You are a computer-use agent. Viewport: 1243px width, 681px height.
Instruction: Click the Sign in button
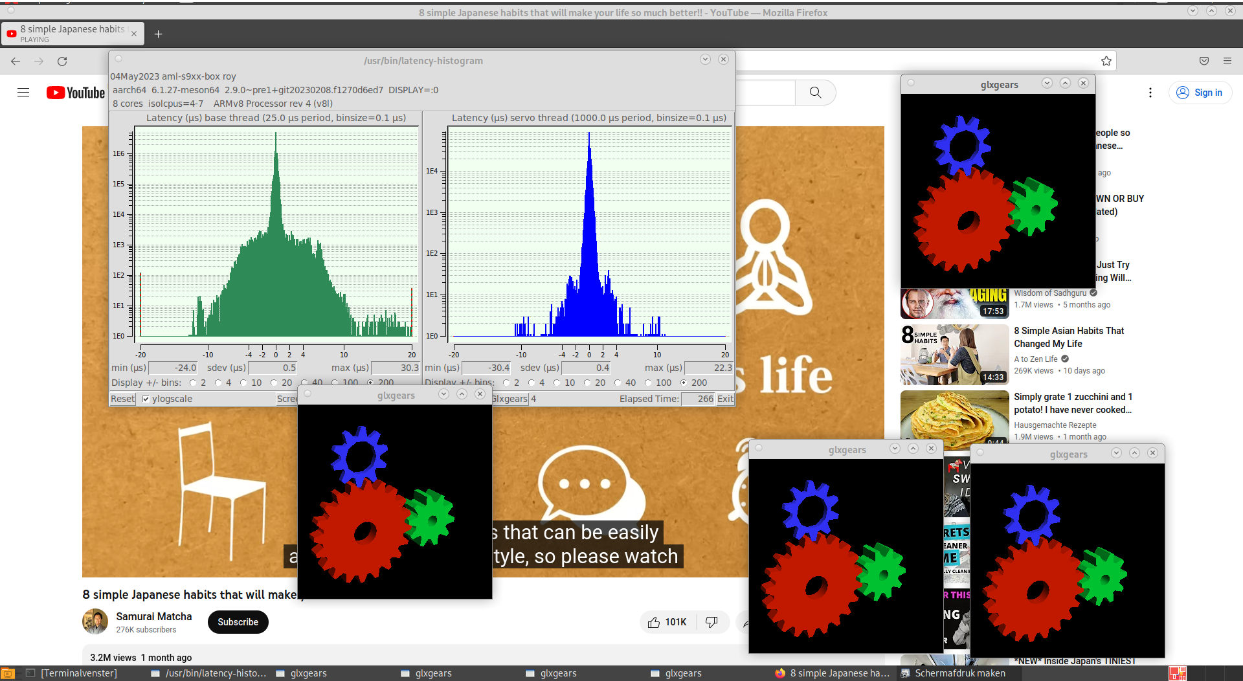1200,93
